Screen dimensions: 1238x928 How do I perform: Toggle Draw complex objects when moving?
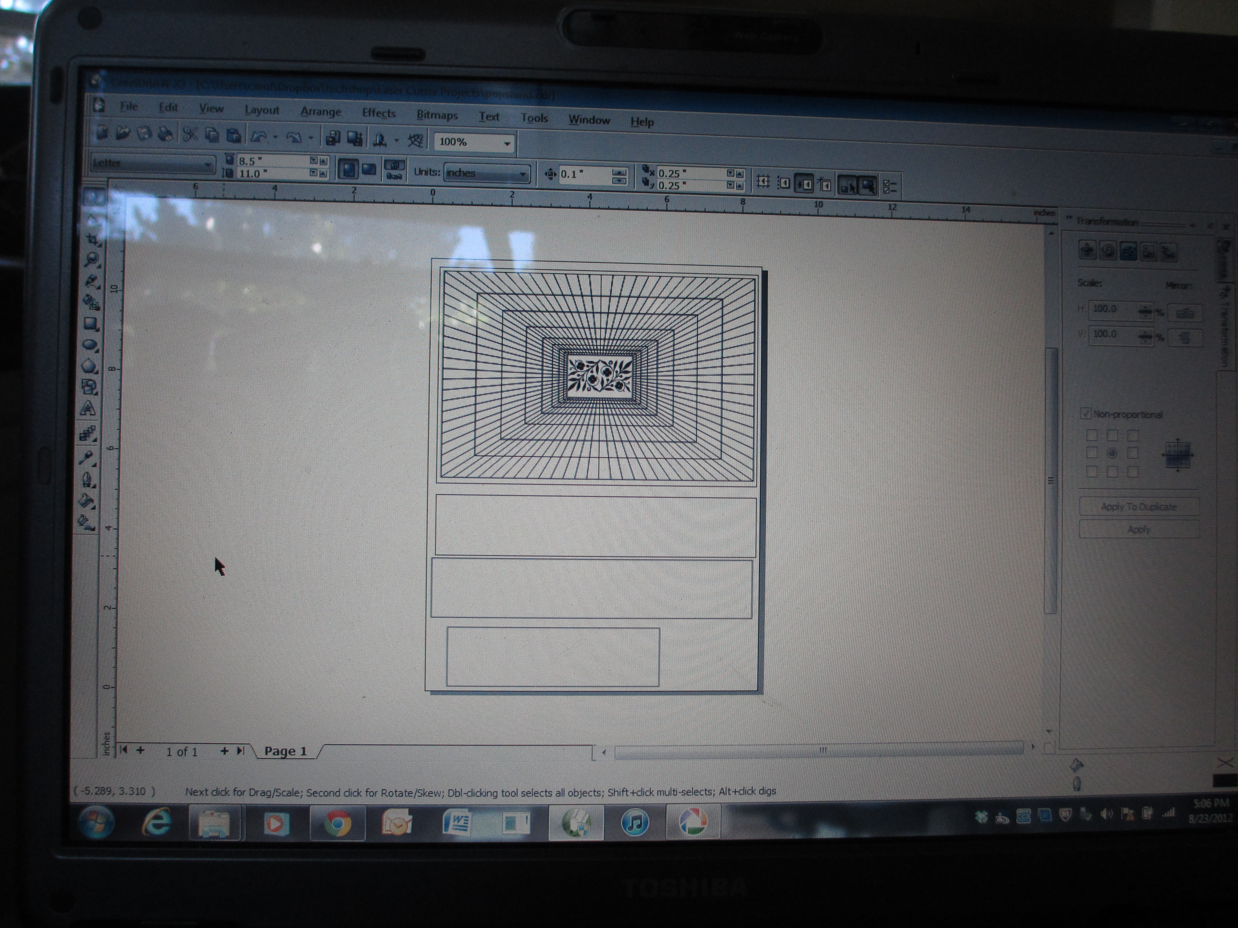click(x=847, y=185)
